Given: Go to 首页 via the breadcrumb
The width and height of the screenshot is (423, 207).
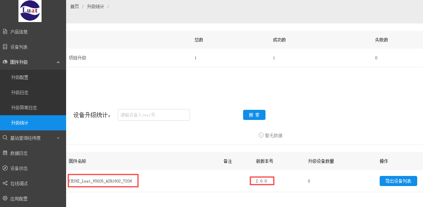Looking at the screenshot, I should click(x=75, y=7).
